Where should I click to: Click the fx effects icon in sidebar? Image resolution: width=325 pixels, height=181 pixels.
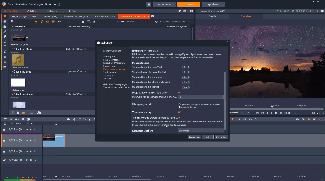pyautogui.click(x=5, y=31)
